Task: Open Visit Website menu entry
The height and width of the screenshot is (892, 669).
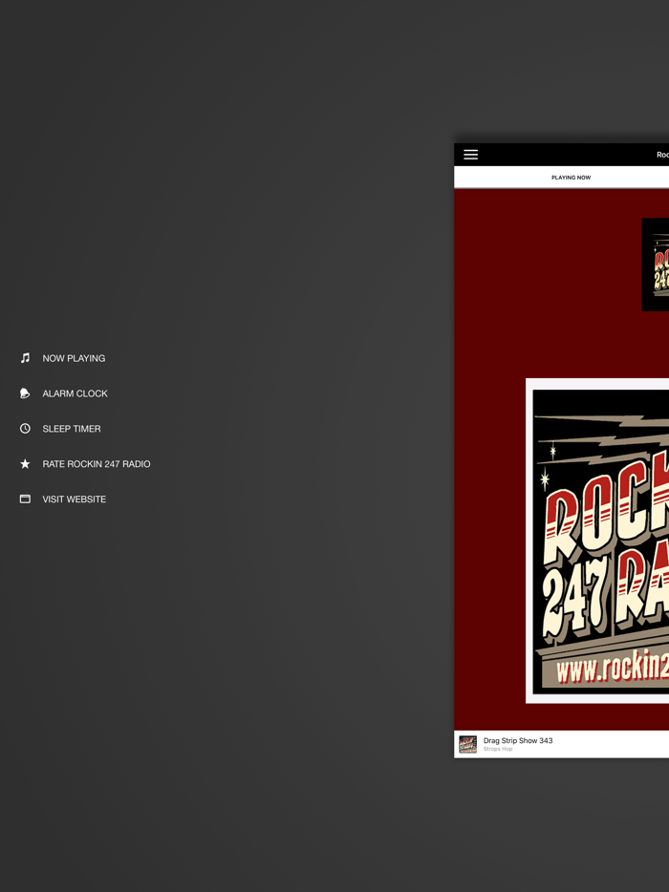Action: [x=75, y=499]
